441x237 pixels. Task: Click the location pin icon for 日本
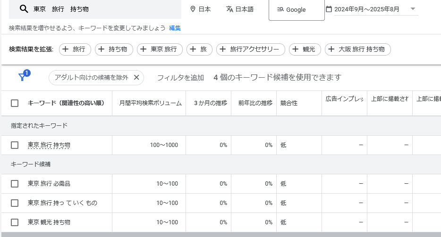pyautogui.click(x=193, y=9)
